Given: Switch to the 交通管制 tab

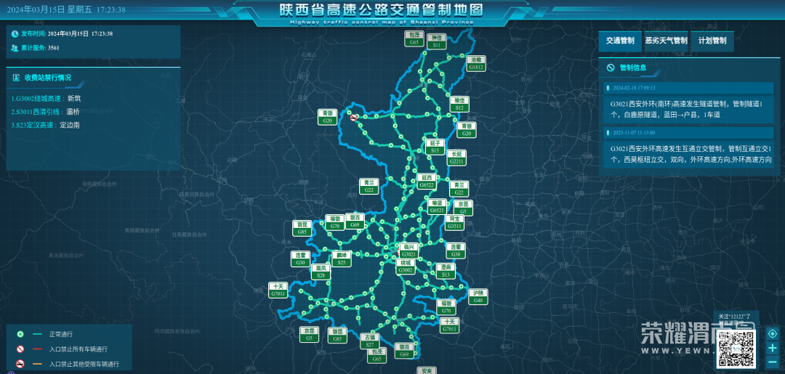Looking at the screenshot, I should pyautogui.click(x=620, y=41).
